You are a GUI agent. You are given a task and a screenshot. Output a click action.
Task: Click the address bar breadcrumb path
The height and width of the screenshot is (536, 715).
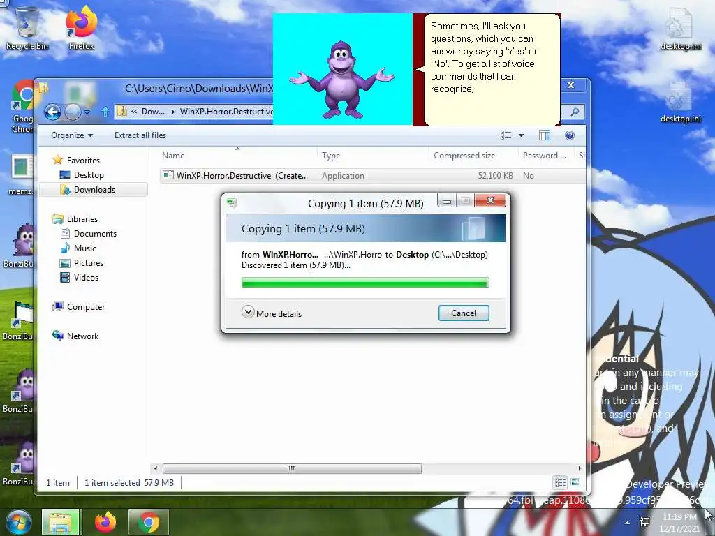click(x=195, y=112)
